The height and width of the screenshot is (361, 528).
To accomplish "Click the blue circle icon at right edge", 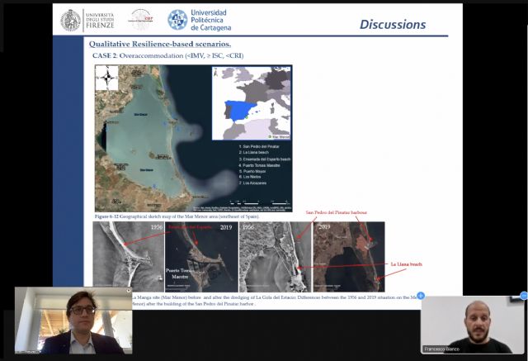I will tap(523, 295).
